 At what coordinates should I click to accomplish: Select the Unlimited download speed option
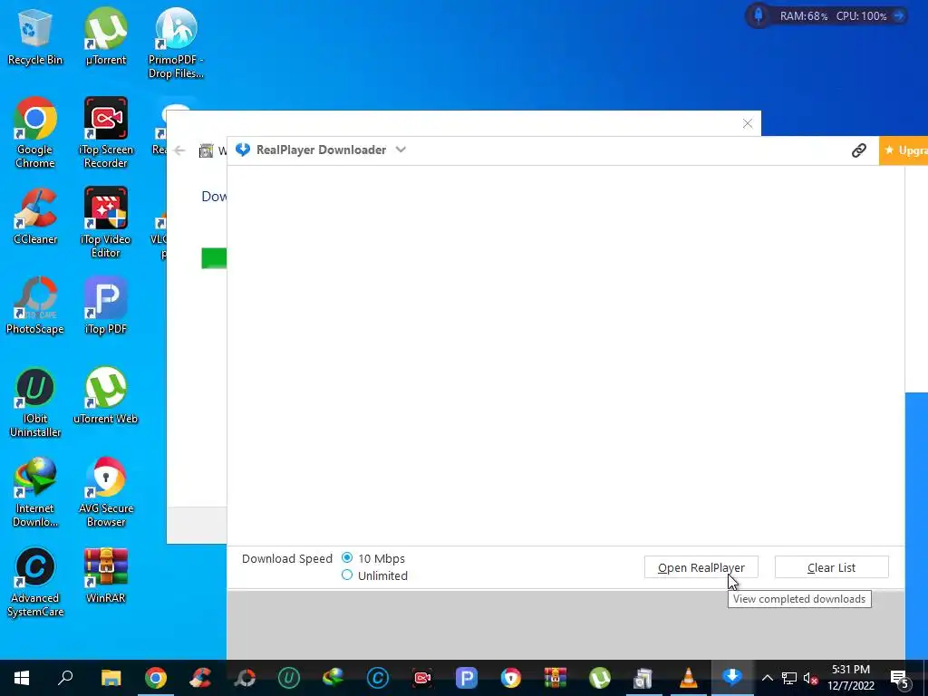[347, 575]
